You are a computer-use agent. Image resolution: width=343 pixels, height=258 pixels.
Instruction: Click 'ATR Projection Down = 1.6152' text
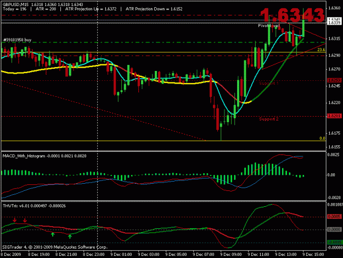point(154,9)
